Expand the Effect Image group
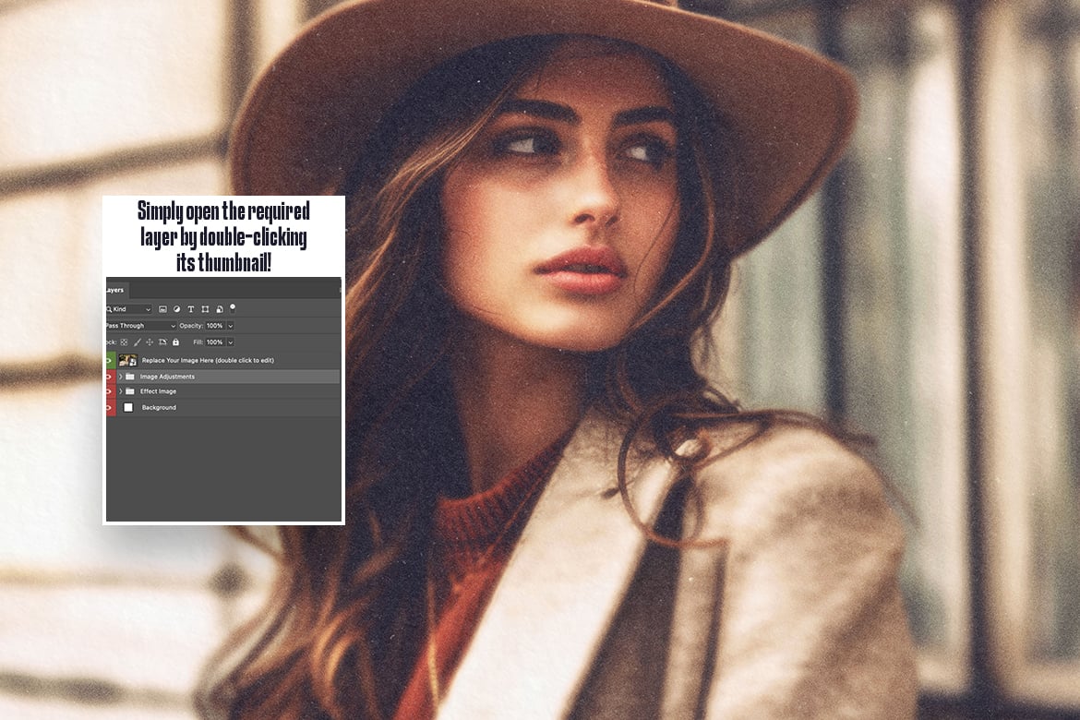 coord(121,391)
